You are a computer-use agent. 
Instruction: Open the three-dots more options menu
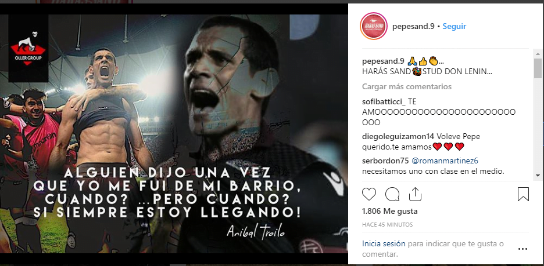coord(522,249)
